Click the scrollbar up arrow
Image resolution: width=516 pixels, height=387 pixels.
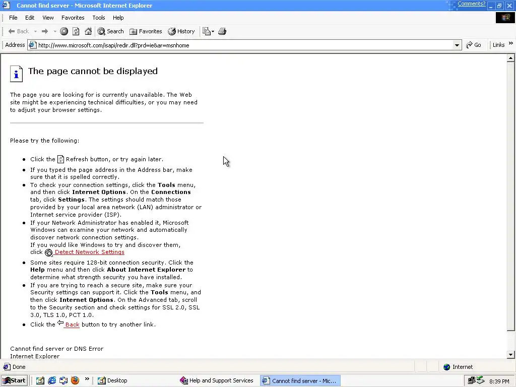510,58
